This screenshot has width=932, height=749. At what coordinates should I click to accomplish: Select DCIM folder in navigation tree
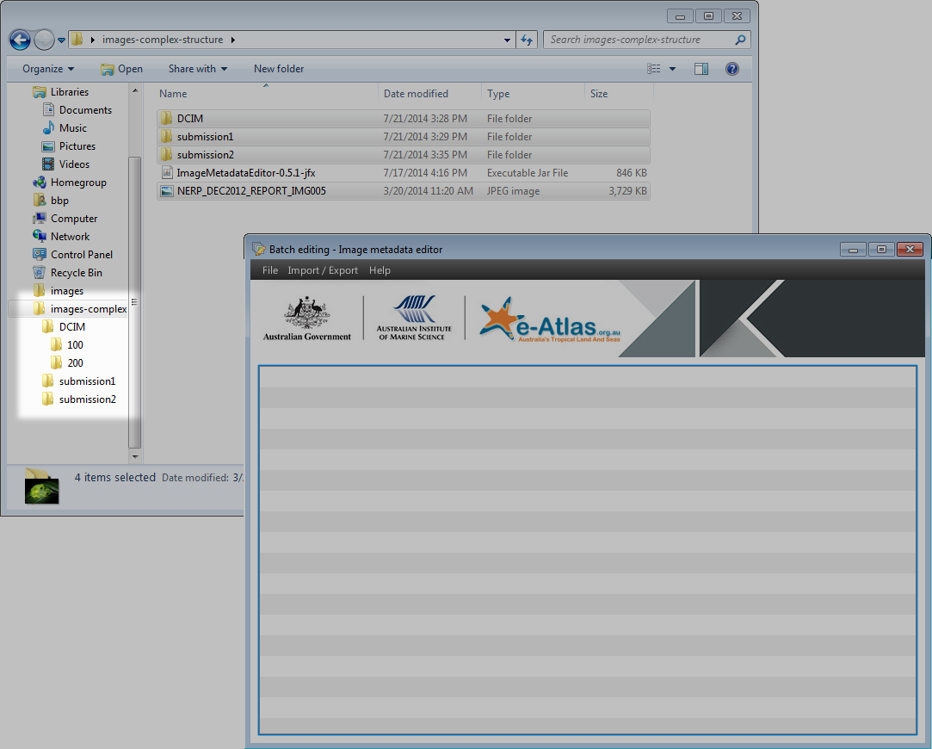(x=64, y=327)
